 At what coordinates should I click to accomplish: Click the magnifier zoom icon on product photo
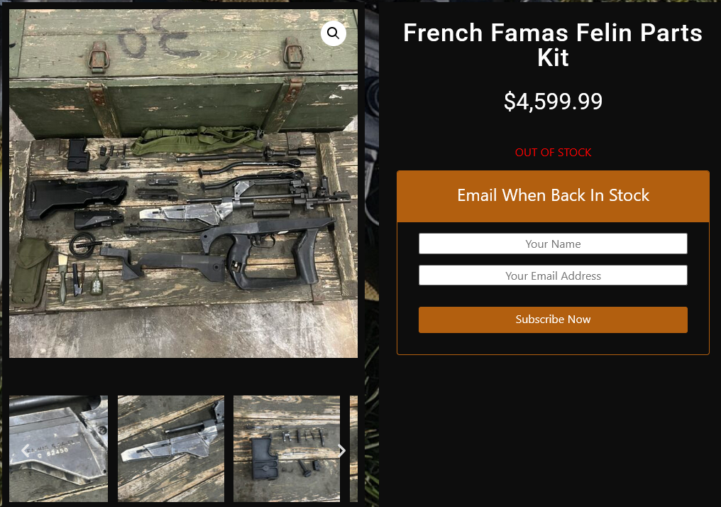333,33
